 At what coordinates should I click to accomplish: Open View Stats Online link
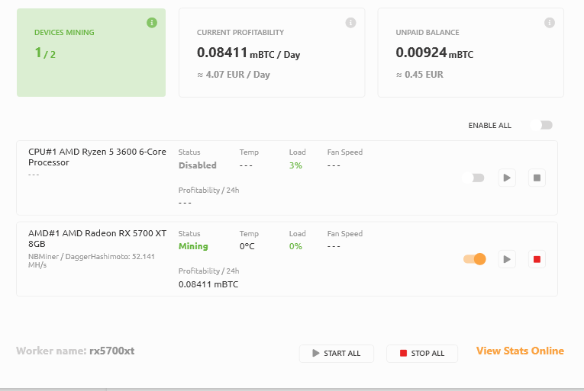pos(520,351)
